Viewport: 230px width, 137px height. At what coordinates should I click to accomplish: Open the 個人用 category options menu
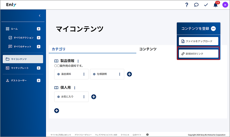(x=74, y=88)
